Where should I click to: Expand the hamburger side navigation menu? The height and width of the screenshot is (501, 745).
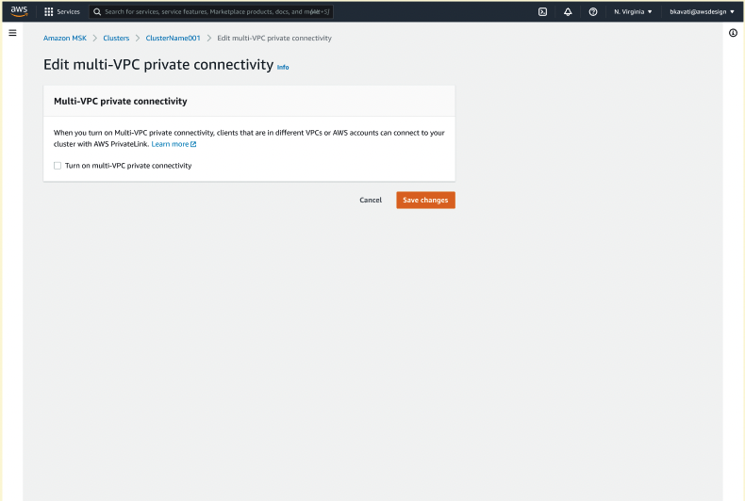coord(13,33)
